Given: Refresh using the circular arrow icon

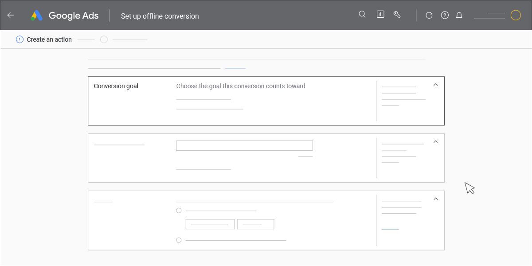Looking at the screenshot, I should point(429,15).
